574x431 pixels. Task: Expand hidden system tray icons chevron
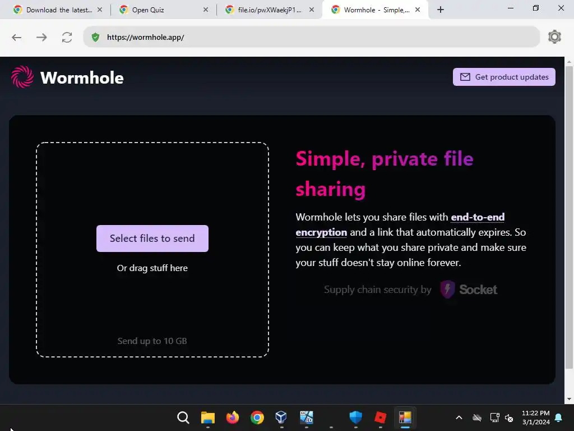pyautogui.click(x=459, y=418)
